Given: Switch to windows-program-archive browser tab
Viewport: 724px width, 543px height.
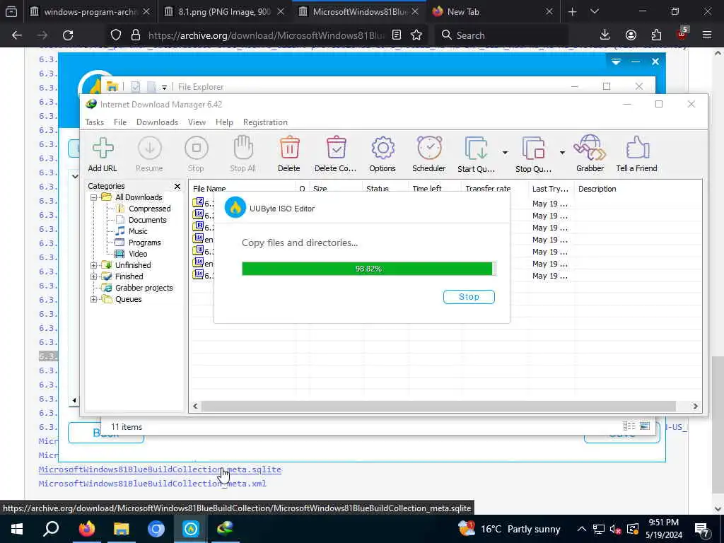Looking at the screenshot, I should (x=90, y=12).
